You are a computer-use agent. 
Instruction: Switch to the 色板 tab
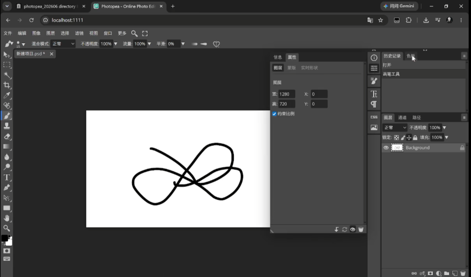pyautogui.click(x=411, y=56)
